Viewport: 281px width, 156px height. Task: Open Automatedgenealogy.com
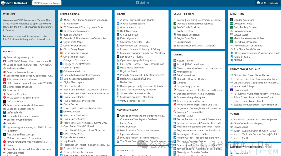pyautogui.click(x=21, y=57)
